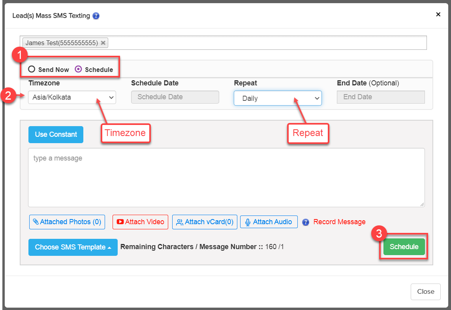Click the End Date optional field
The image size is (451, 310).
(x=380, y=97)
